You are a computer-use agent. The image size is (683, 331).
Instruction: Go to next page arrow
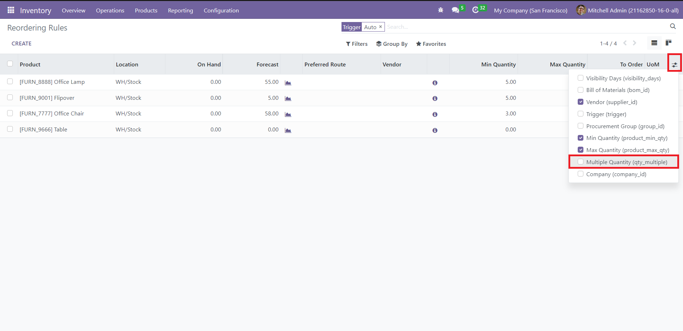coord(635,43)
